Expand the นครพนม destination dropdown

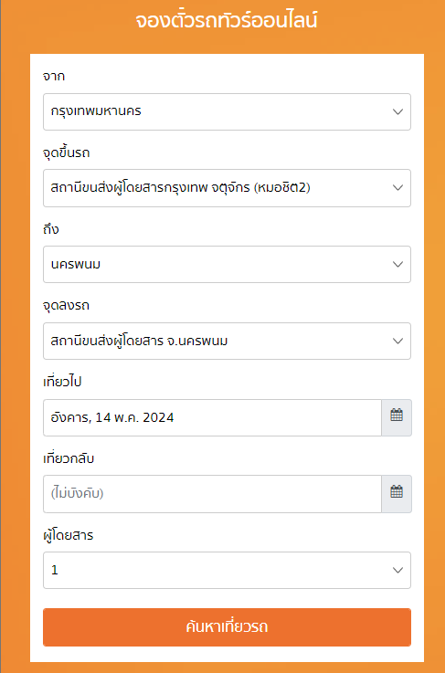pos(227,264)
